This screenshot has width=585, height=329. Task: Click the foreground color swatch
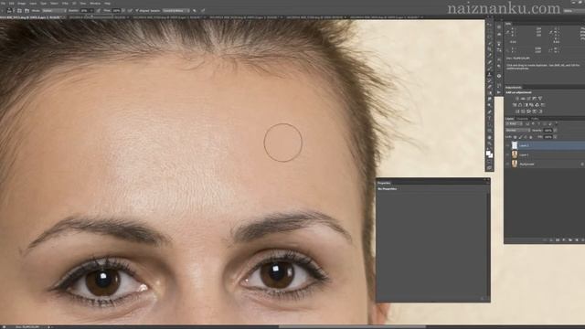488,153
